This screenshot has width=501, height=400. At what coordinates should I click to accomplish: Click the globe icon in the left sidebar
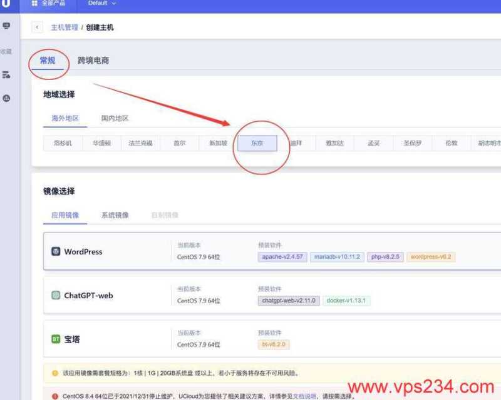[6, 97]
